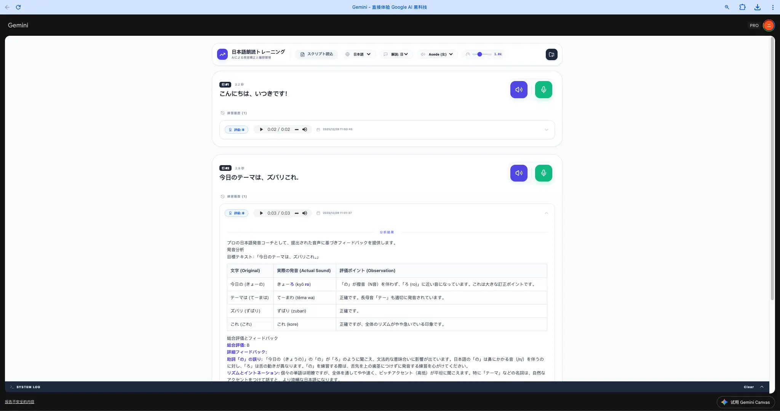Image resolution: width=780 pixels, height=411 pixels.
Task: Click the purple trend-arrow app logo
Action: (x=222, y=54)
